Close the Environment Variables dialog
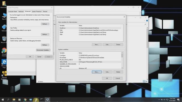This screenshot has width=182, height=102. (x=124, y=17)
